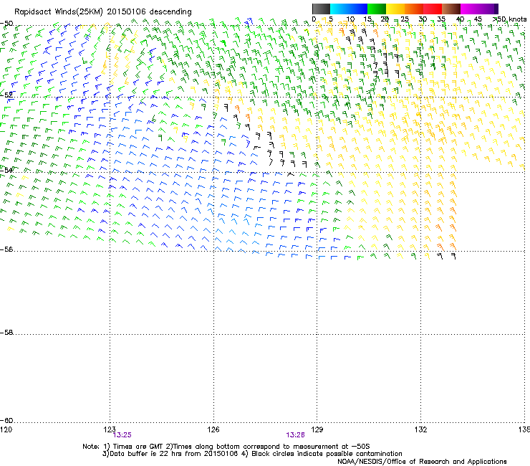530x466 pixels.
Task: Select the yellow 20-25 knots legend segment
Action: tap(395, 9)
